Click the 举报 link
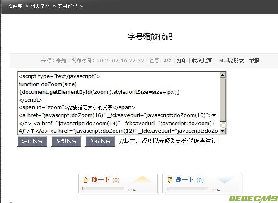Screen dimensions: 278x203 point(254,61)
